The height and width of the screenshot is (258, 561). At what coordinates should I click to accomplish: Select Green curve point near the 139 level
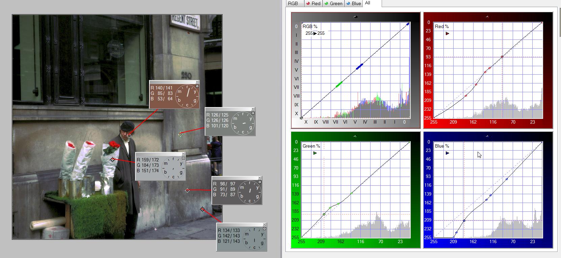tap(352, 193)
